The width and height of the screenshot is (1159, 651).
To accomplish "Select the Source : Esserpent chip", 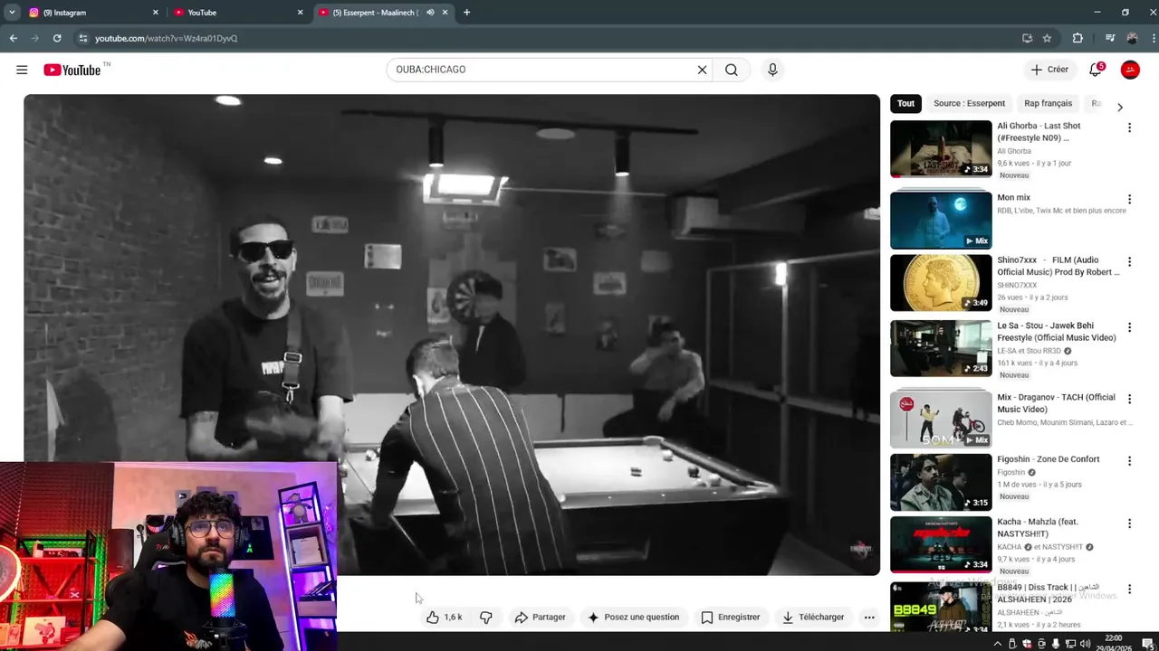I will 969,103.
